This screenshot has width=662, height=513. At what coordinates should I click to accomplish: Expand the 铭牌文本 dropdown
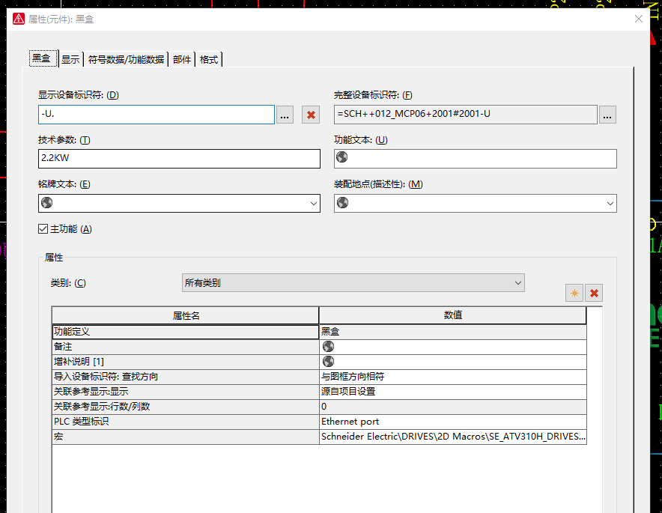[313, 203]
